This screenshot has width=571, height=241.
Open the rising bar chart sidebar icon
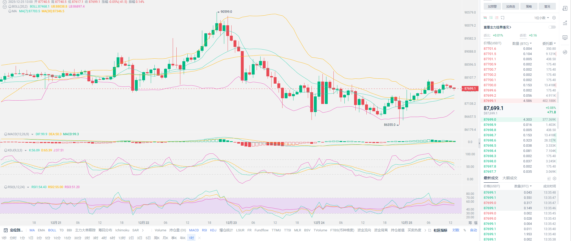[565, 23]
